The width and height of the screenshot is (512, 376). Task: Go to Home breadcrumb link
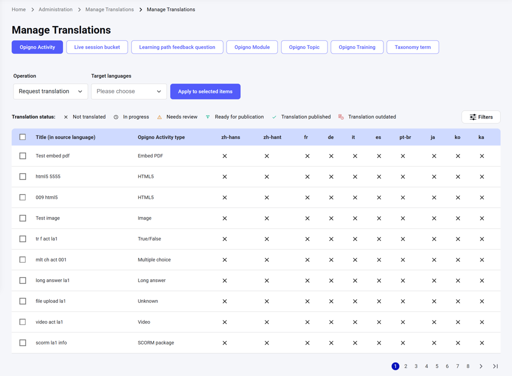tap(18, 9)
